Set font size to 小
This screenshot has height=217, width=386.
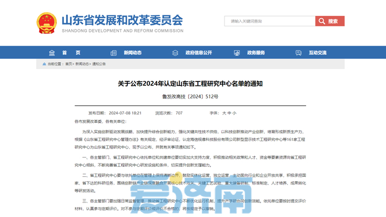tap(234, 113)
